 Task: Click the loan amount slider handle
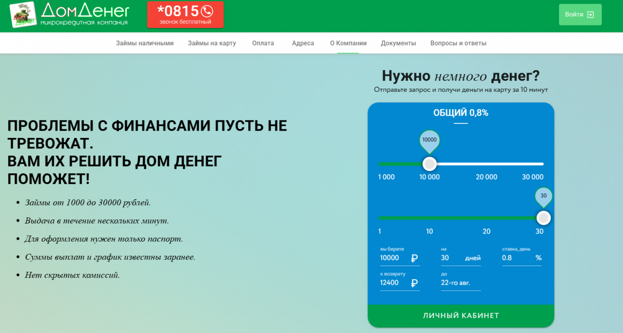pyautogui.click(x=429, y=164)
